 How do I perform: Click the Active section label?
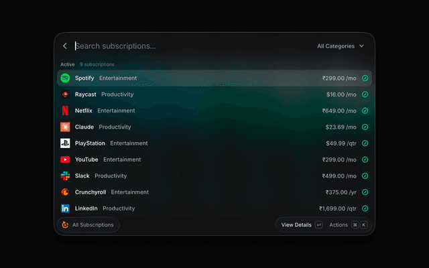click(x=67, y=64)
